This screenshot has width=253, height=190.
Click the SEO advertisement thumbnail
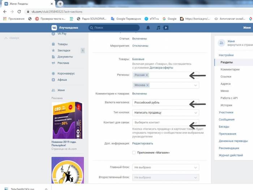(68, 119)
